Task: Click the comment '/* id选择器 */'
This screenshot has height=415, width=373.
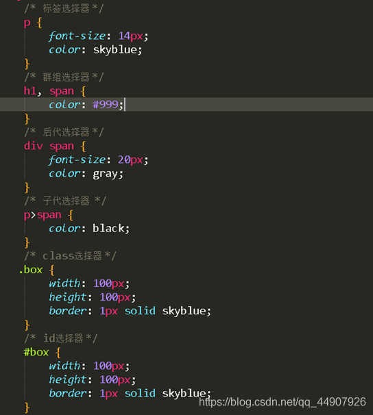Action: click(61, 338)
